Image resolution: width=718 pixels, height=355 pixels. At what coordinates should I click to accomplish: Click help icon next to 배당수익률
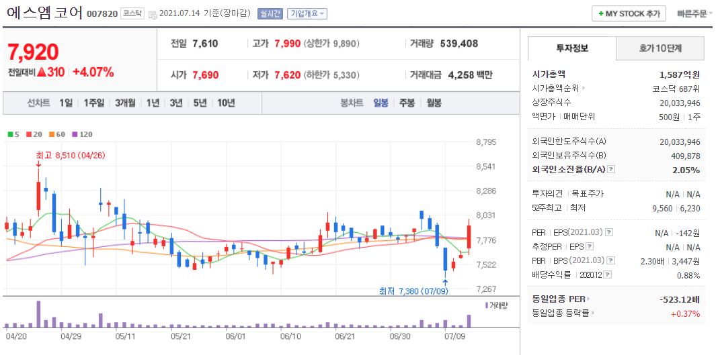tap(607, 275)
